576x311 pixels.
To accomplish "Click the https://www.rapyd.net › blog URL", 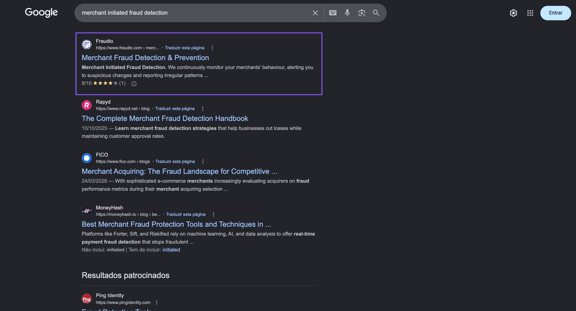I will pyautogui.click(x=123, y=108).
